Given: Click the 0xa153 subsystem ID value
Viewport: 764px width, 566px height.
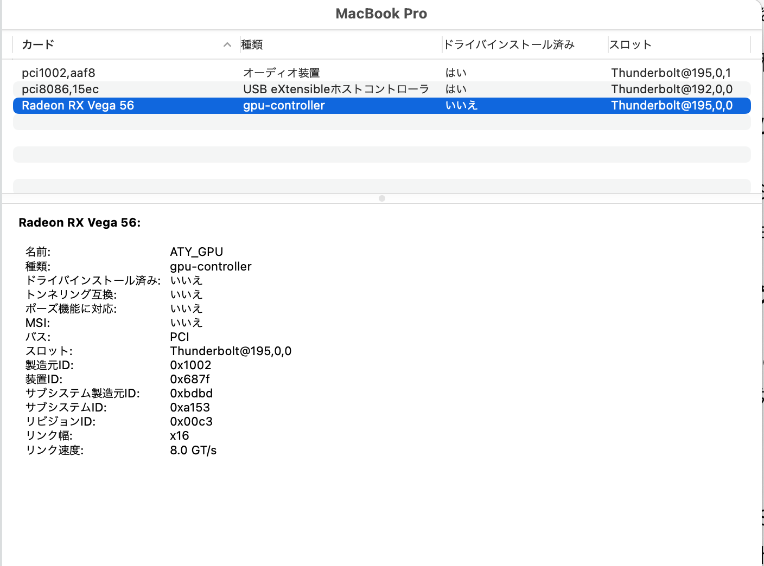Looking at the screenshot, I should click(190, 407).
